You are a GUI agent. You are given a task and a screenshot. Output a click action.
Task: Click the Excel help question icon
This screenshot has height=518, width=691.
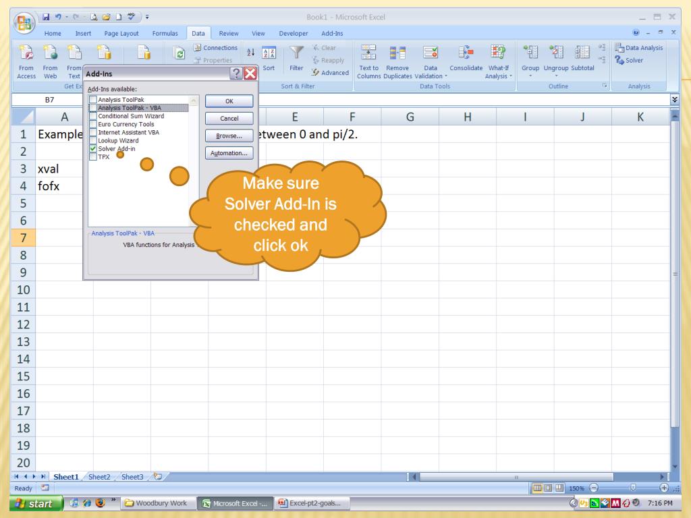636,32
